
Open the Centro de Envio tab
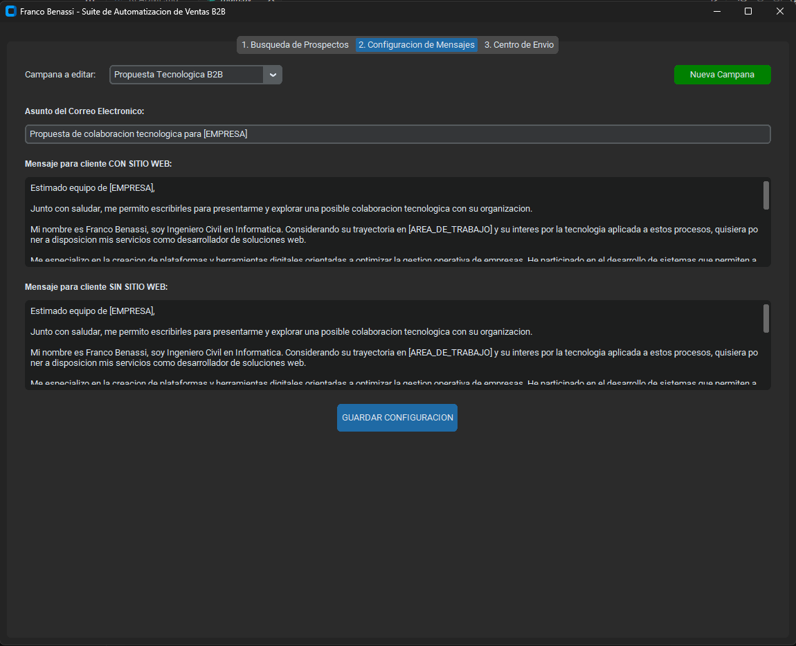coord(519,45)
